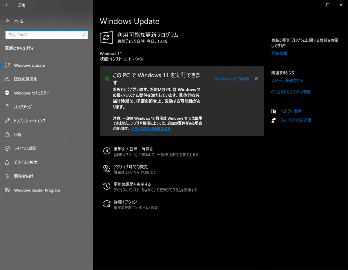Select Windows Update in the sidebar

point(46,65)
